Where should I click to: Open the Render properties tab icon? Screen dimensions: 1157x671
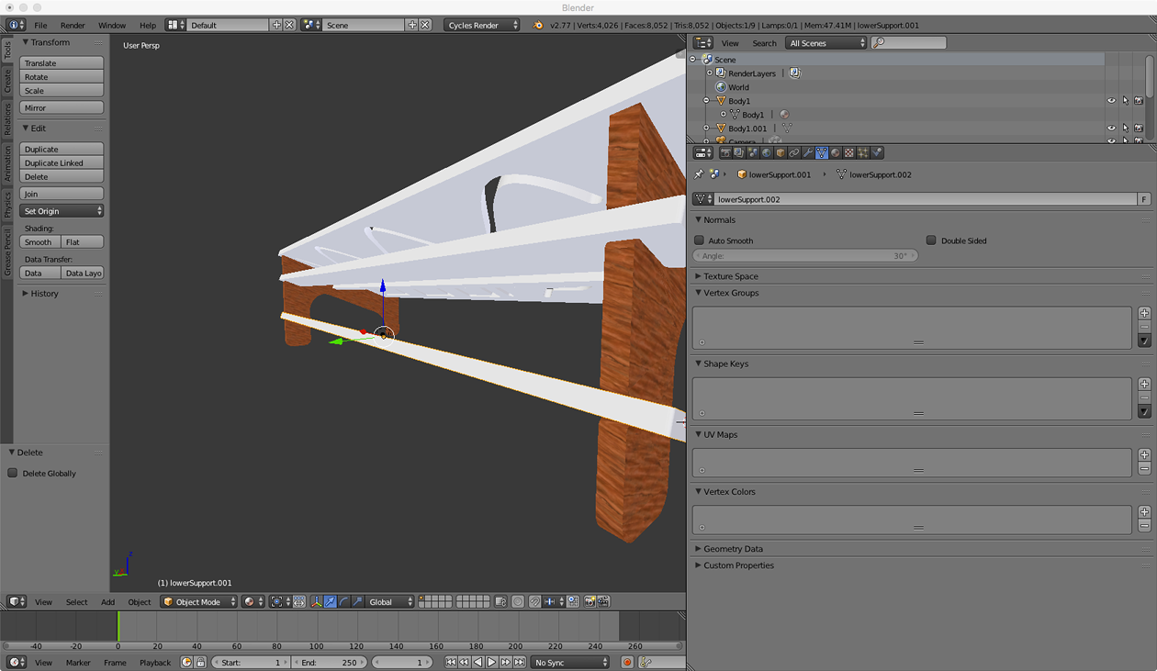coord(725,153)
